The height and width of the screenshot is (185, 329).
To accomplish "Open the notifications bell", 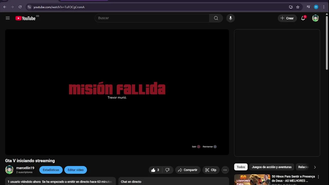I will (303, 18).
